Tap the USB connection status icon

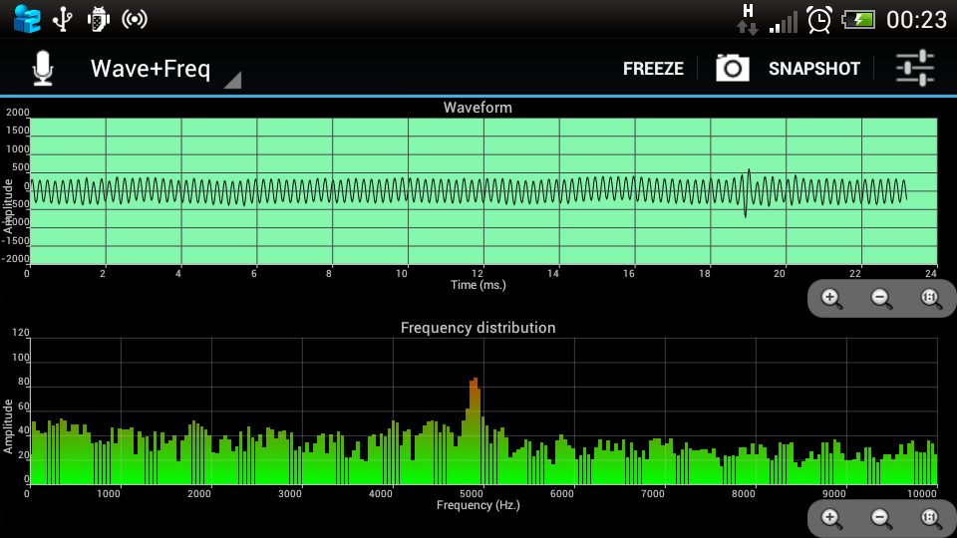point(62,20)
